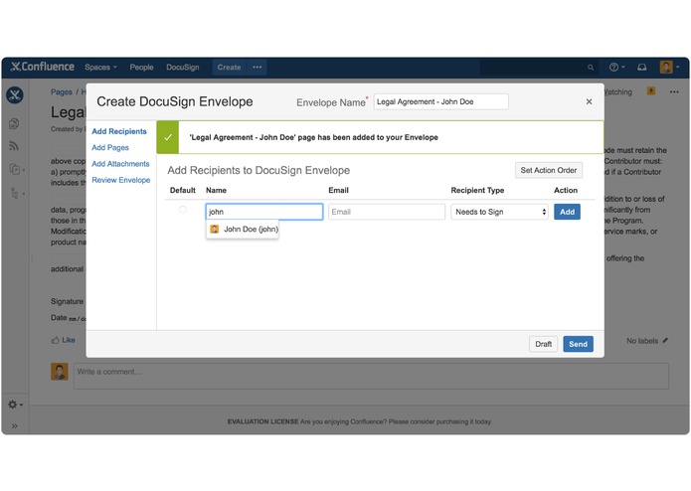Choose John Doe (john) suggestion
This screenshot has width=691, height=491.
(x=243, y=229)
